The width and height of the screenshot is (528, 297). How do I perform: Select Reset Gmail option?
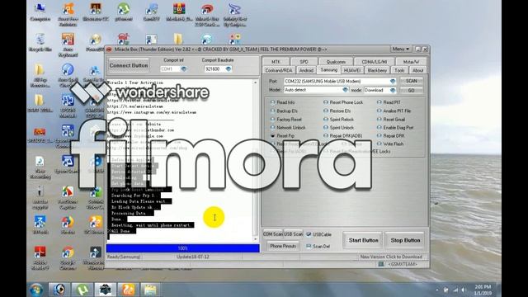(x=390, y=119)
